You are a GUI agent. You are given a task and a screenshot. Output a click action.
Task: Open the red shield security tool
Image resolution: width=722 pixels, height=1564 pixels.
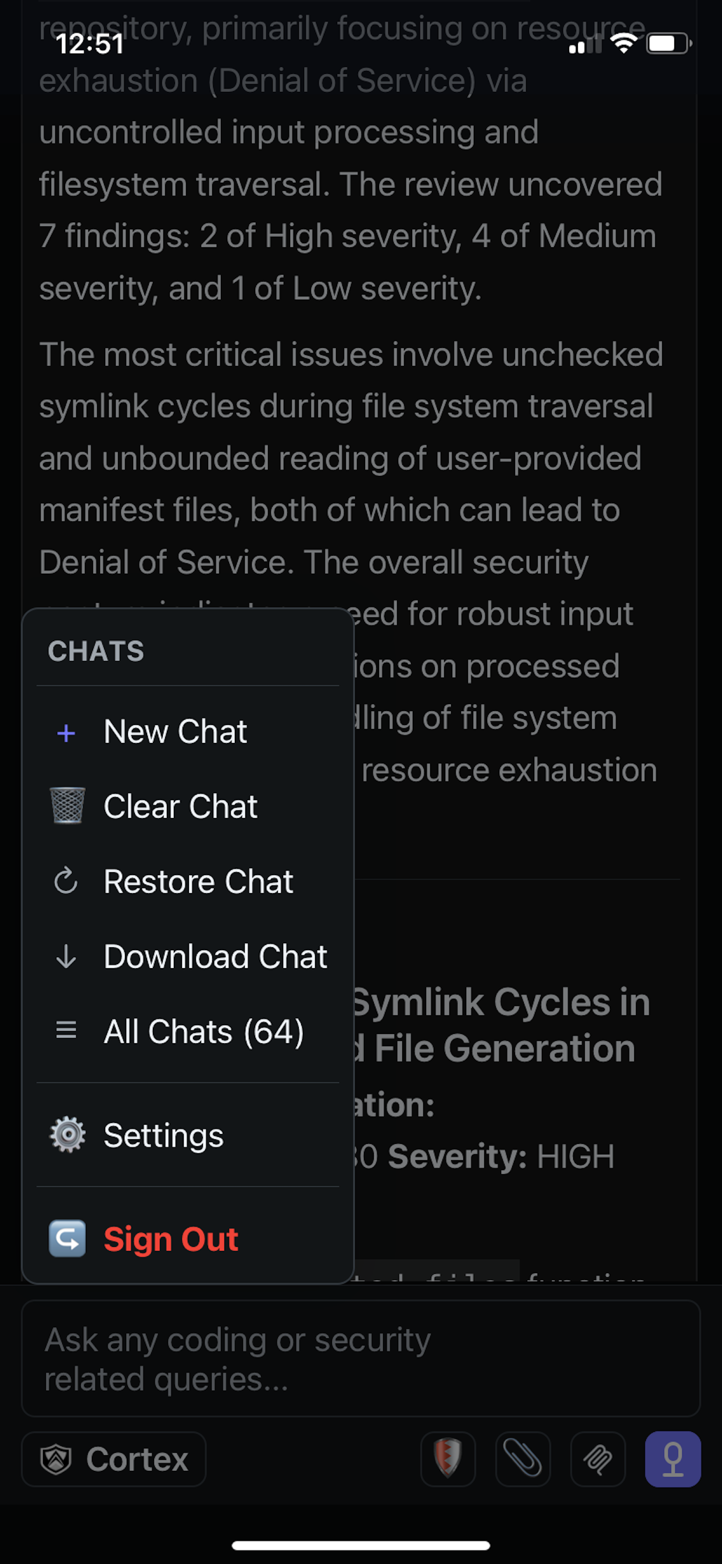pyautogui.click(x=448, y=1459)
